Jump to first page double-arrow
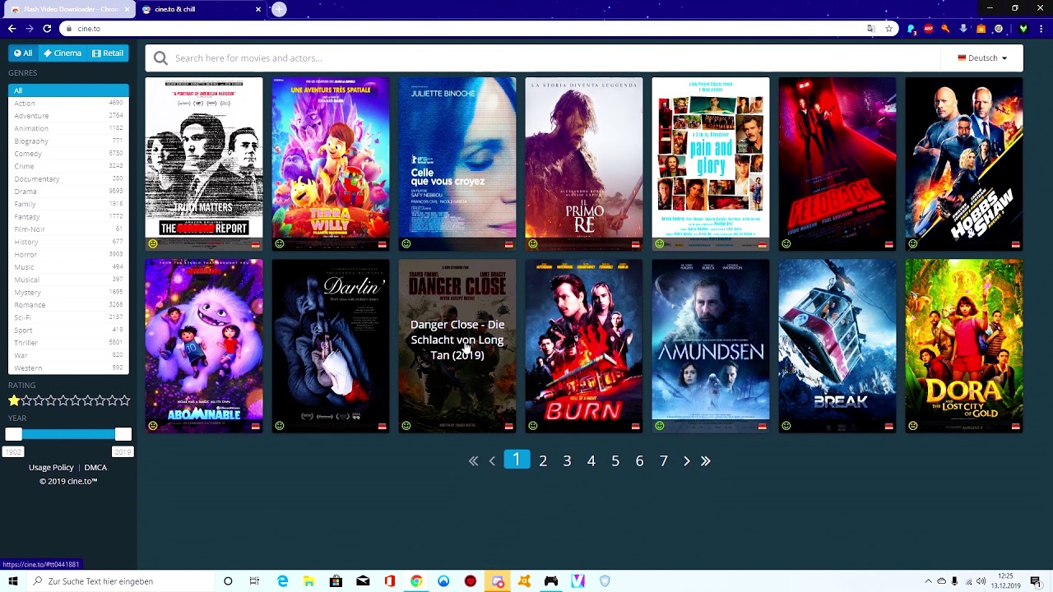The width and height of the screenshot is (1053, 592). click(473, 461)
